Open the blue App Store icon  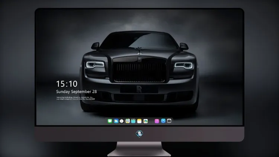pos(163,121)
